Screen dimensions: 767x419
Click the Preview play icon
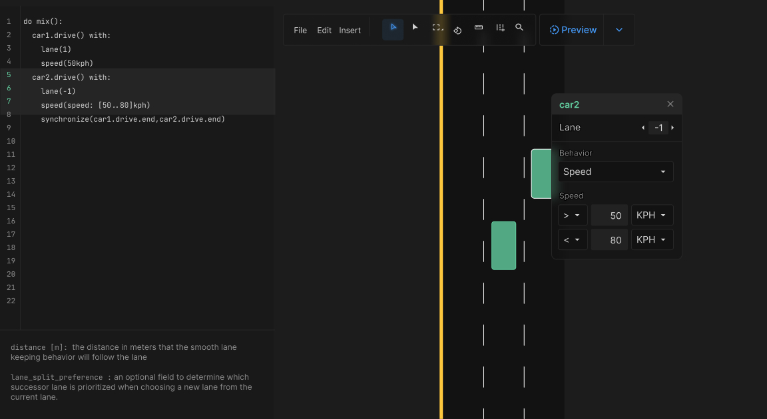tap(553, 29)
